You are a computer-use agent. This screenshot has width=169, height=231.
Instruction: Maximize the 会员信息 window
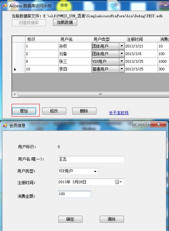146,124
